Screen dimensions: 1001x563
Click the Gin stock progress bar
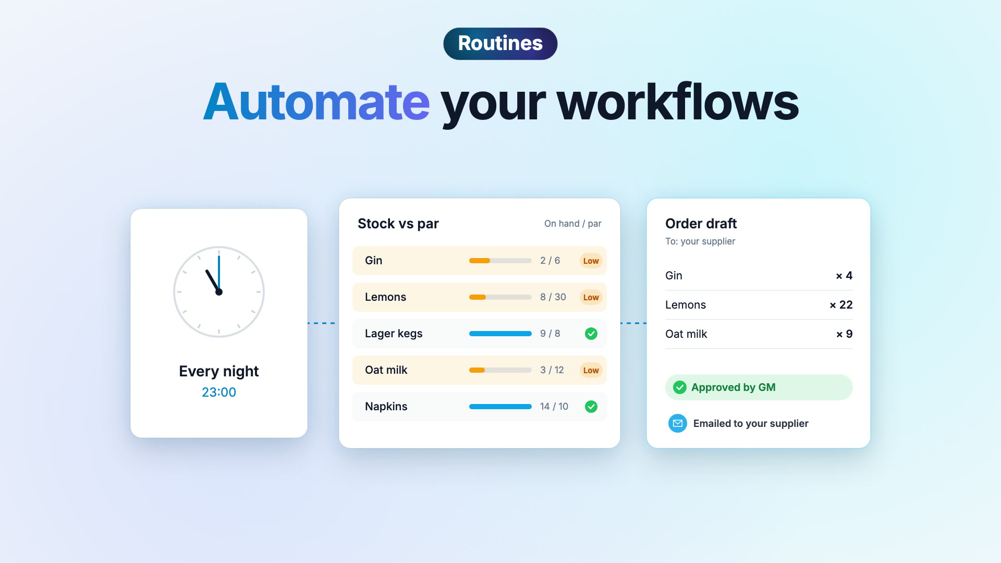click(x=500, y=261)
